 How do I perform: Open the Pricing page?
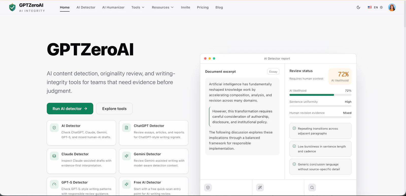tap(203, 7)
